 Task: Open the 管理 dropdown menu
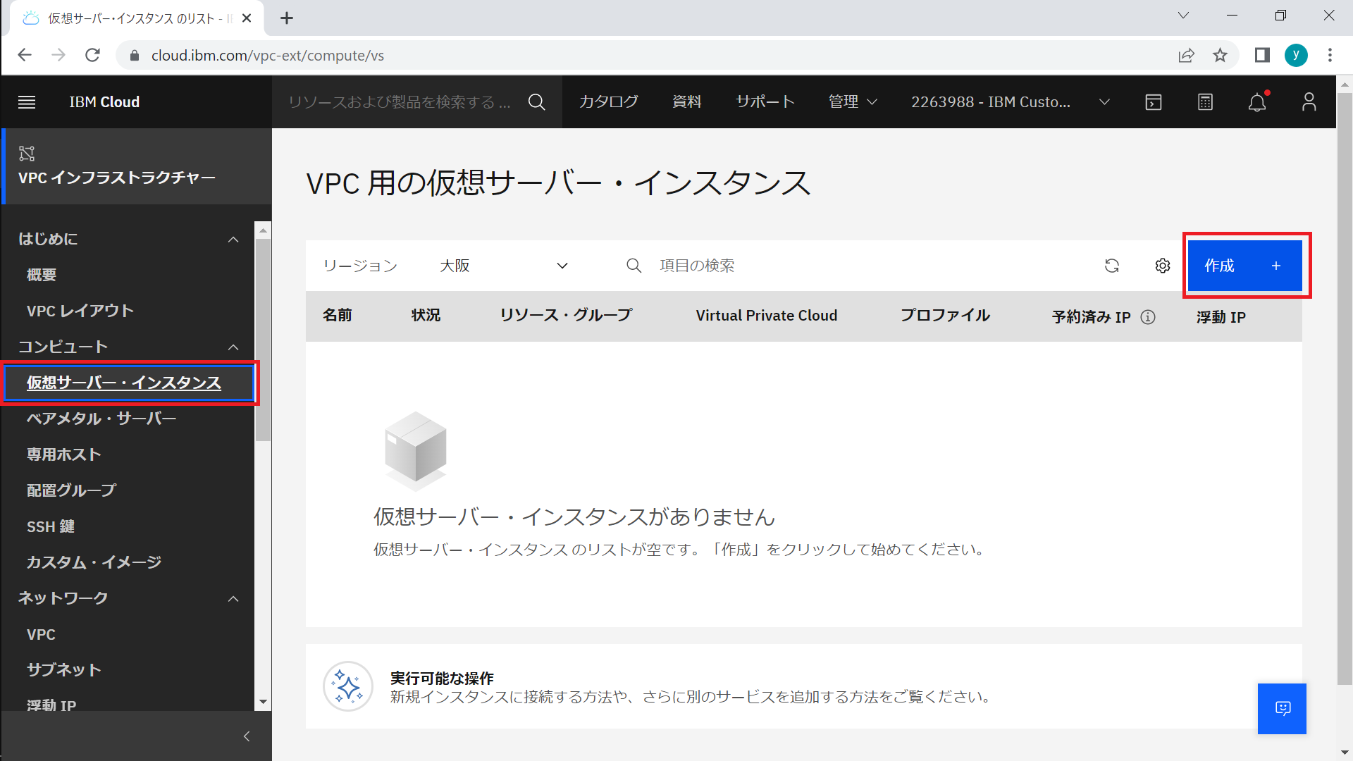(x=852, y=102)
